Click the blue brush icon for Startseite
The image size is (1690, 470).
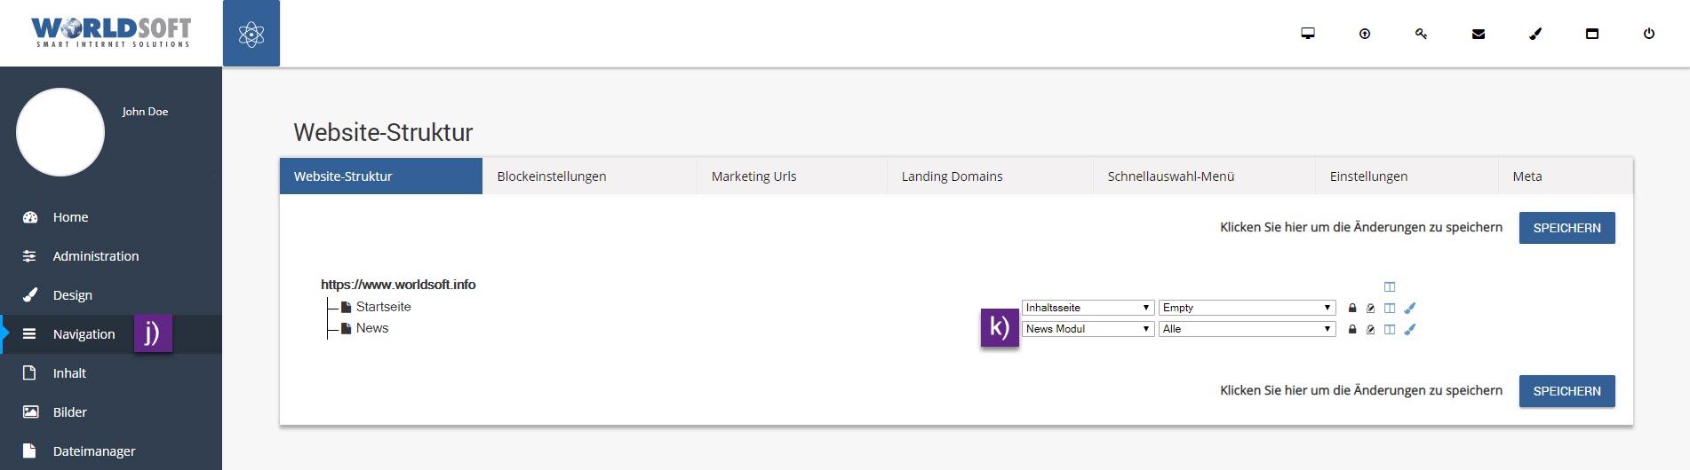click(1410, 308)
